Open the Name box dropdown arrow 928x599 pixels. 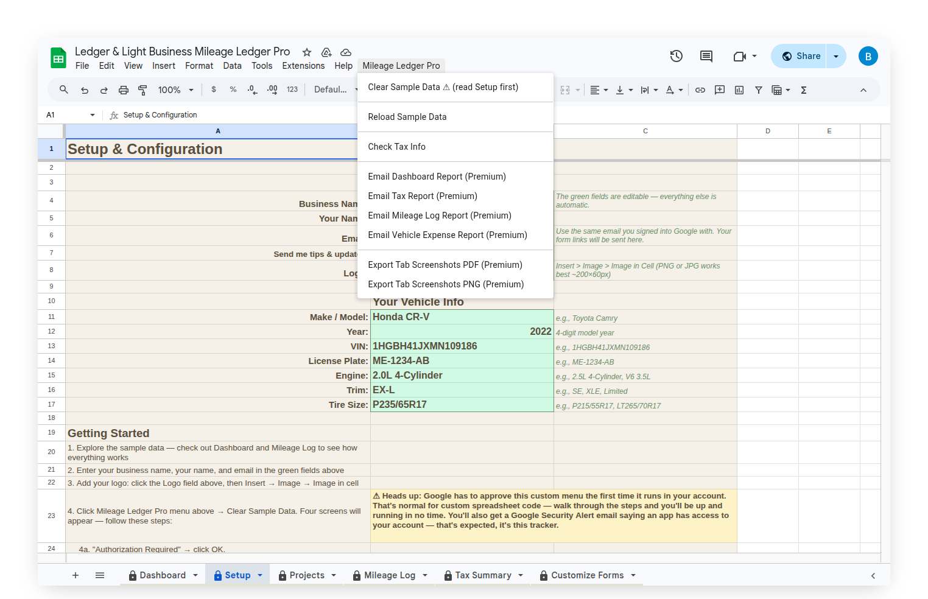(93, 114)
